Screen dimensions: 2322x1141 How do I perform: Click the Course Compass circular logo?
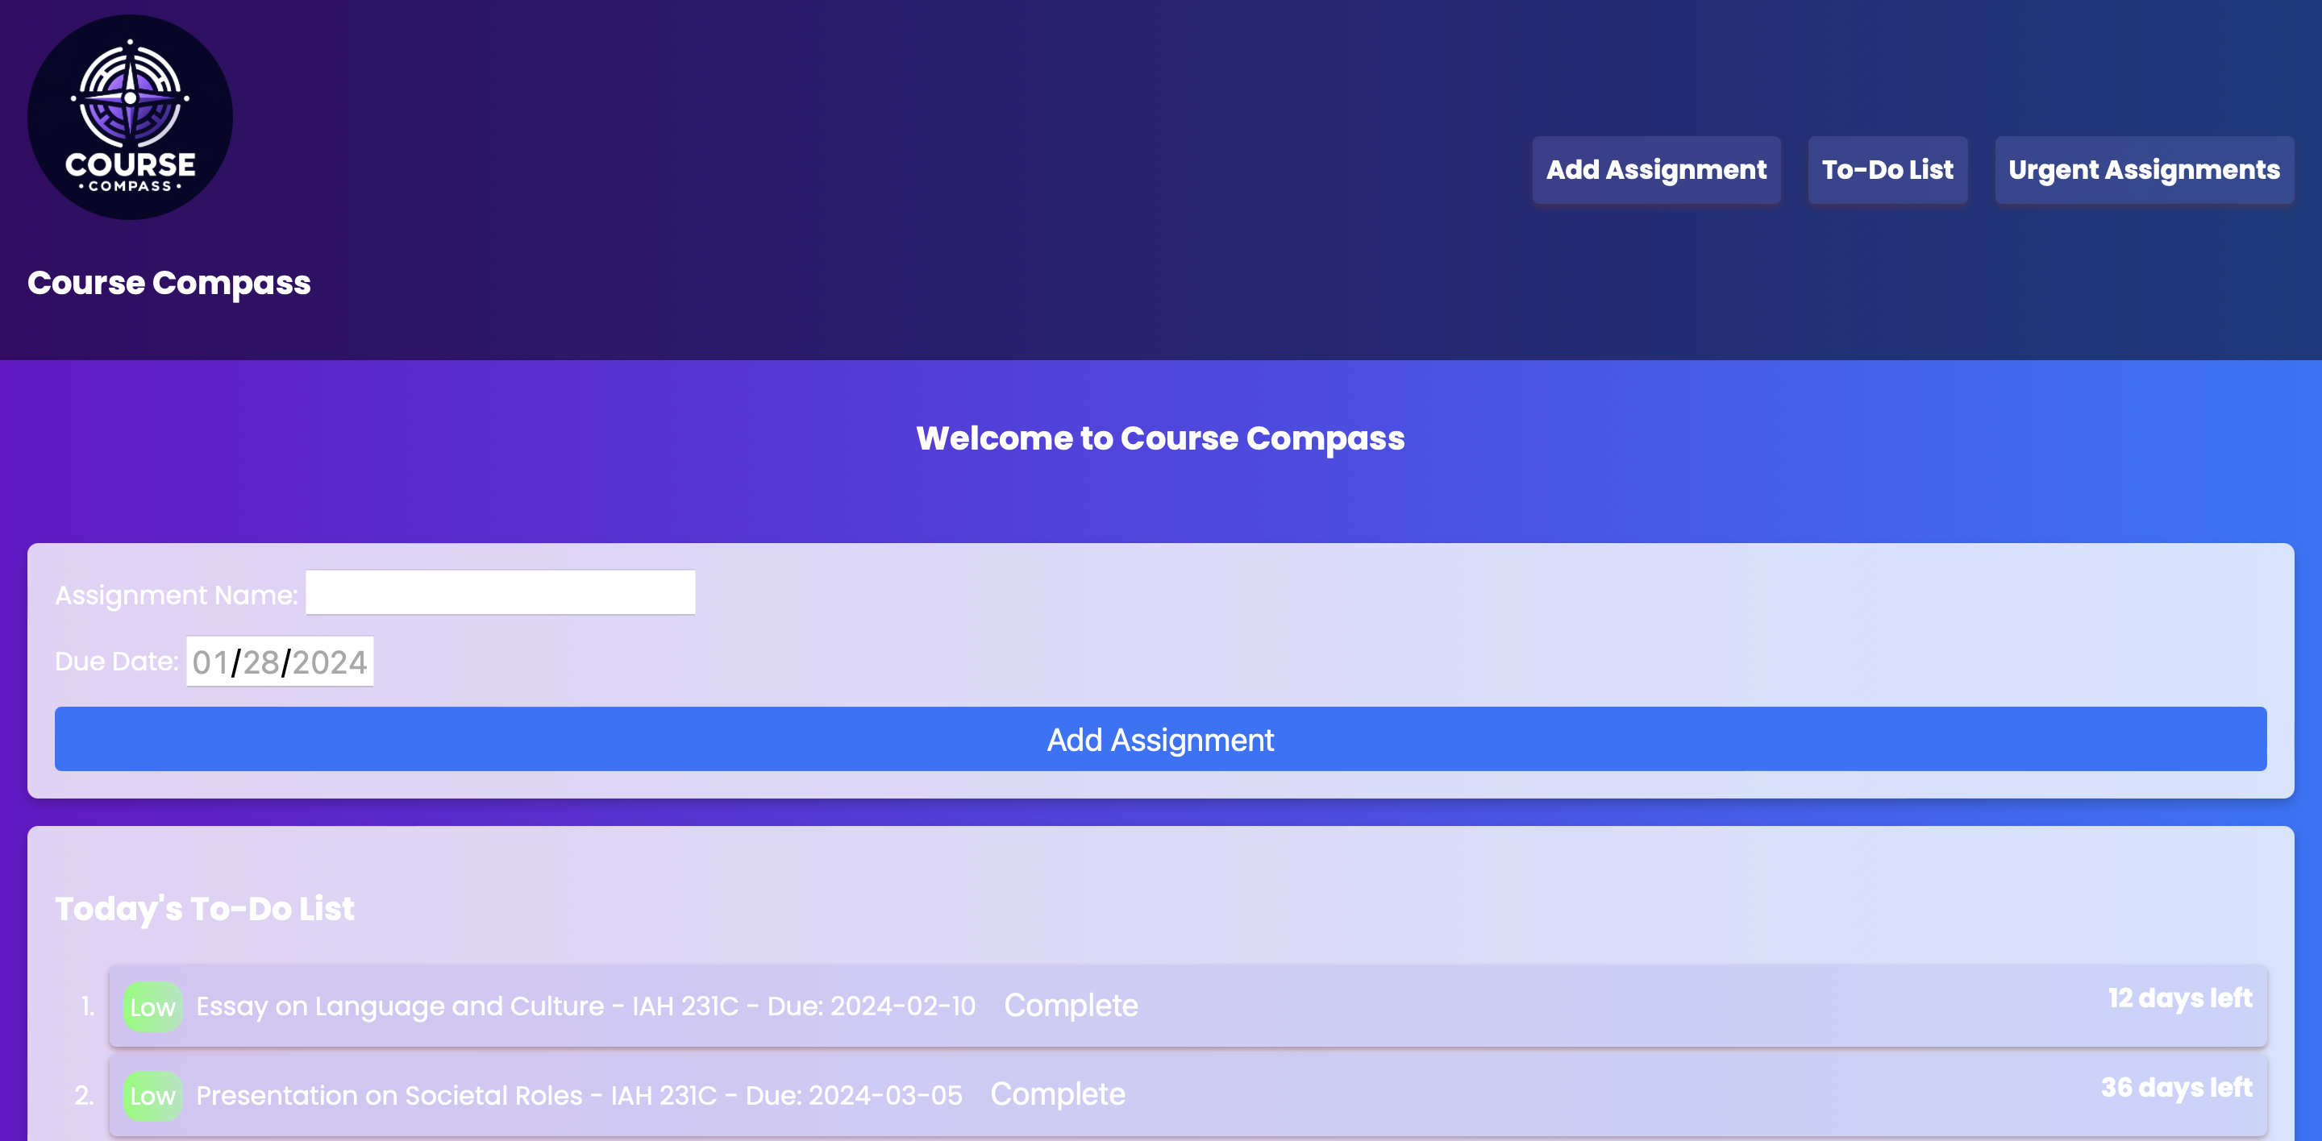click(130, 117)
